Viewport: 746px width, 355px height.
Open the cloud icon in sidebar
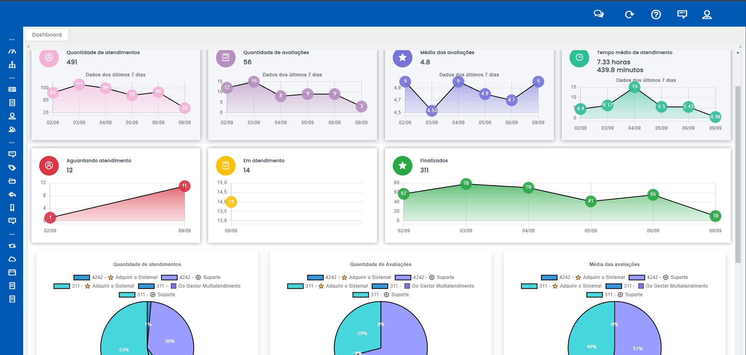click(12, 259)
